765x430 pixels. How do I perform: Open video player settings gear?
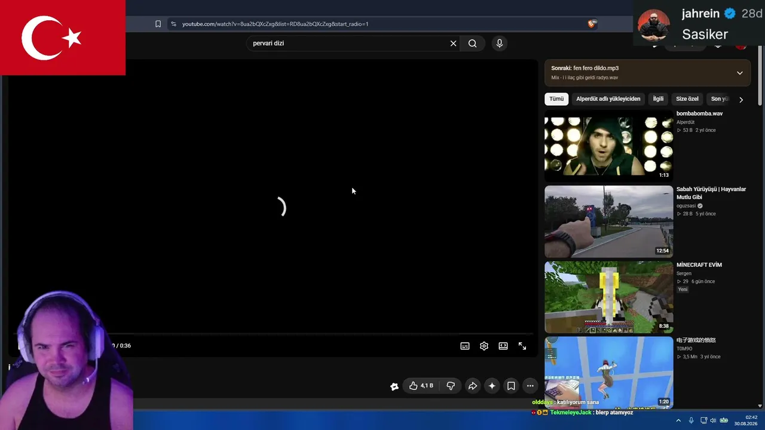pyautogui.click(x=484, y=346)
